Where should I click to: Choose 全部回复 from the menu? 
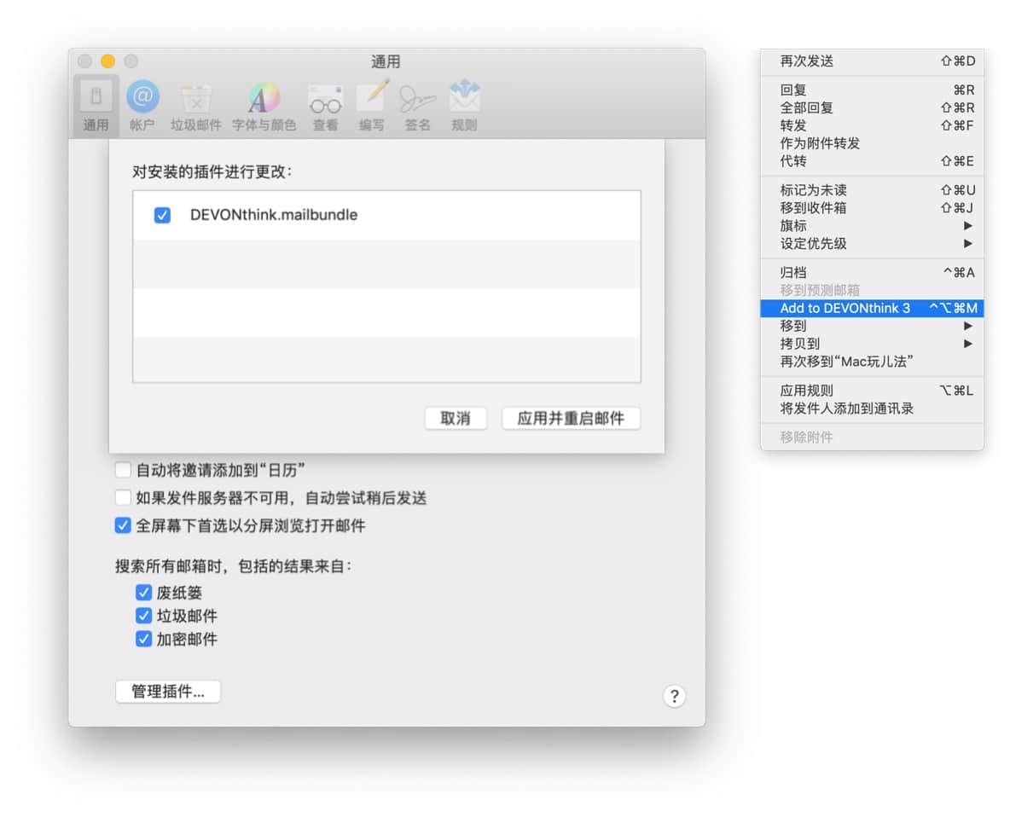(872, 107)
